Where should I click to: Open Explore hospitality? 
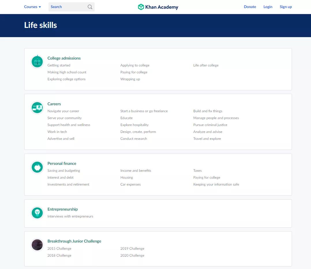[x=134, y=125]
